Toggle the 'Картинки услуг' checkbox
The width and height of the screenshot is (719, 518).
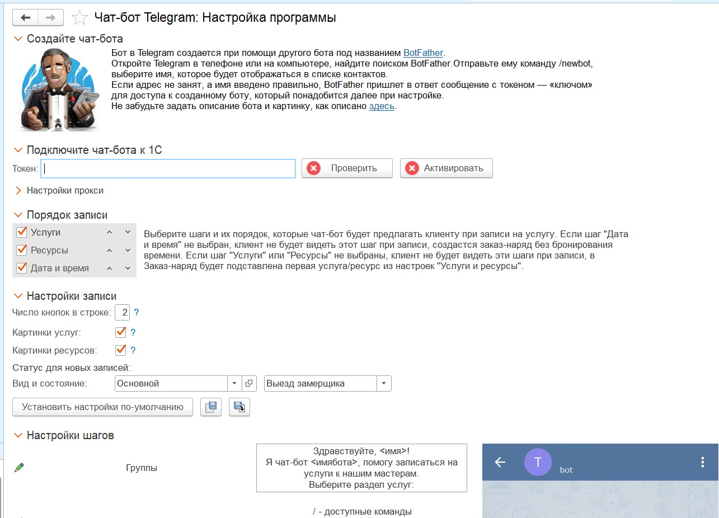(120, 332)
